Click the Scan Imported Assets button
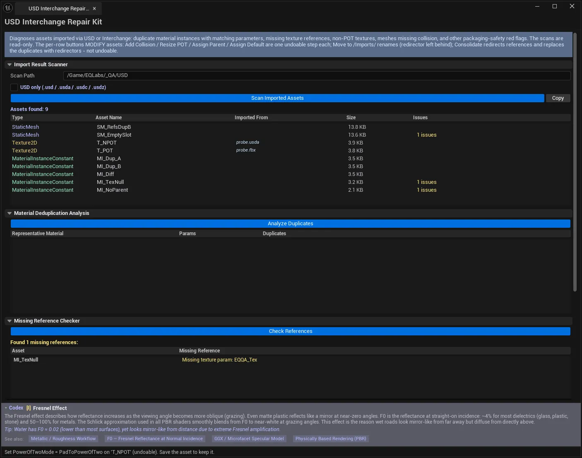582x458 pixels. tap(277, 98)
